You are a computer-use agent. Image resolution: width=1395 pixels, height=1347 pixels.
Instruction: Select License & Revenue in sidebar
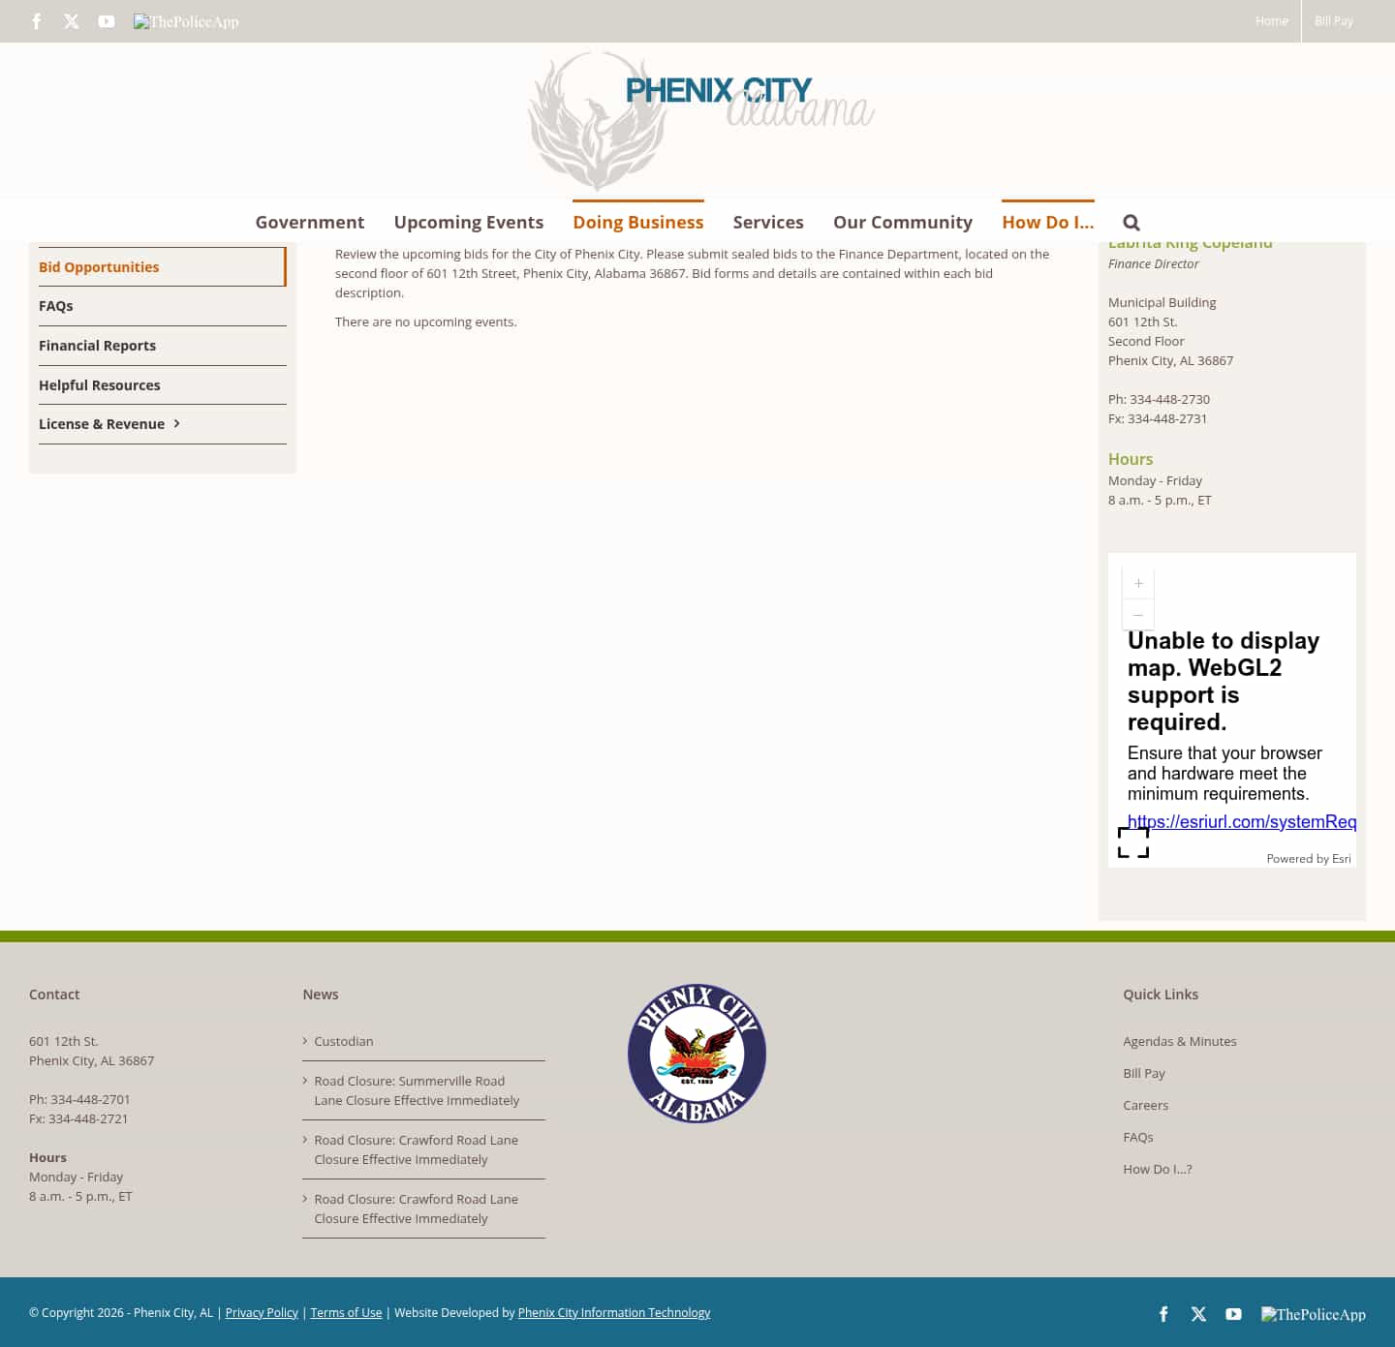click(102, 424)
